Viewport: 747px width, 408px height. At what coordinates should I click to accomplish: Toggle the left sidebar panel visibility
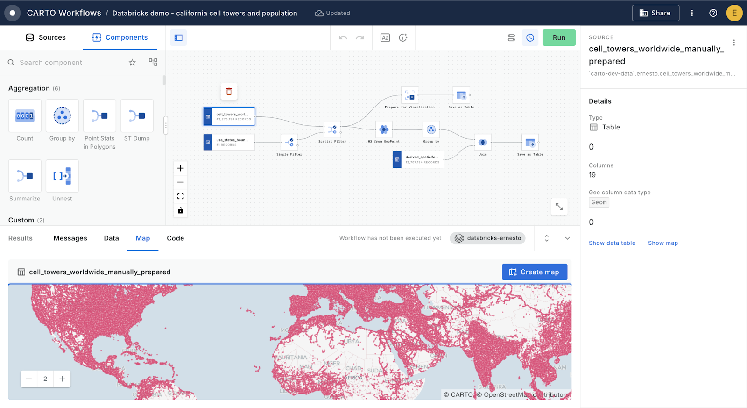click(x=178, y=38)
